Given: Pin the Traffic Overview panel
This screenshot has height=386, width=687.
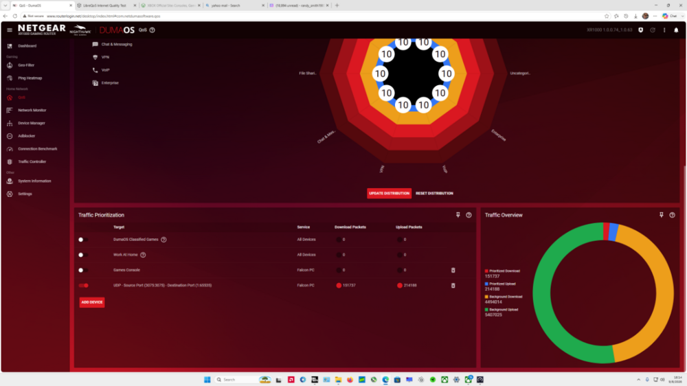Looking at the screenshot, I should 661,215.
